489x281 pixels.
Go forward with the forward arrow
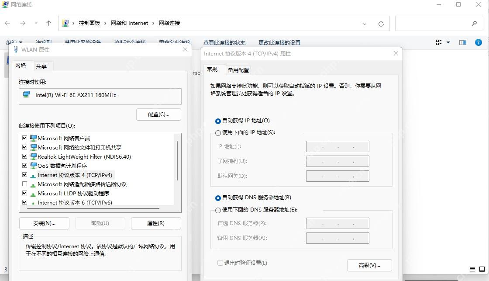coord(23,23)
